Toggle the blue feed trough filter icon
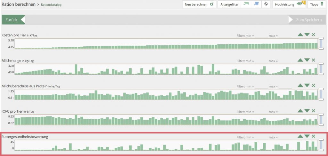Viewport: 328px width, 156px height. [256, 4]
